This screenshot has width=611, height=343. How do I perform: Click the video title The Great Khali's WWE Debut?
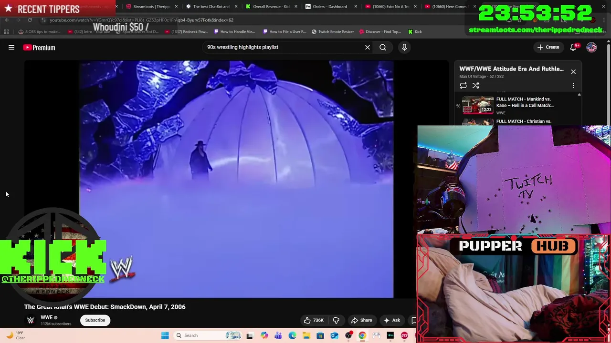point(105,307)
